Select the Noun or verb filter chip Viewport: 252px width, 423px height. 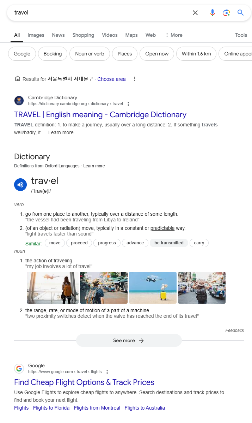coord(90,54)
